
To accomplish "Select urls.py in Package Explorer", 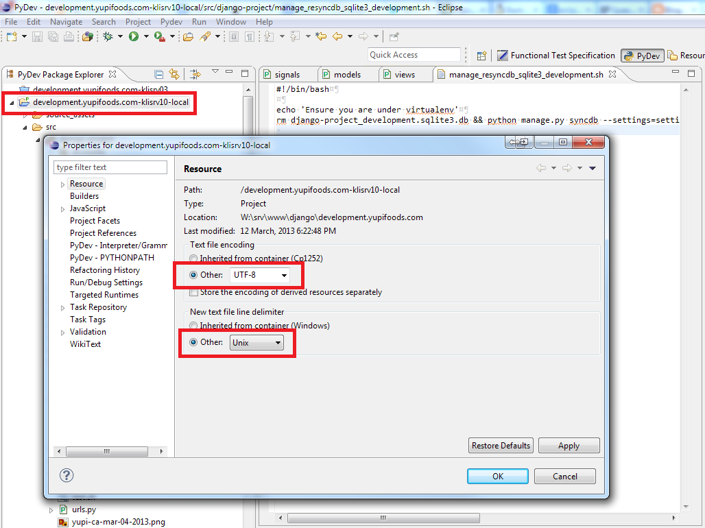I will tap(84, 509).
